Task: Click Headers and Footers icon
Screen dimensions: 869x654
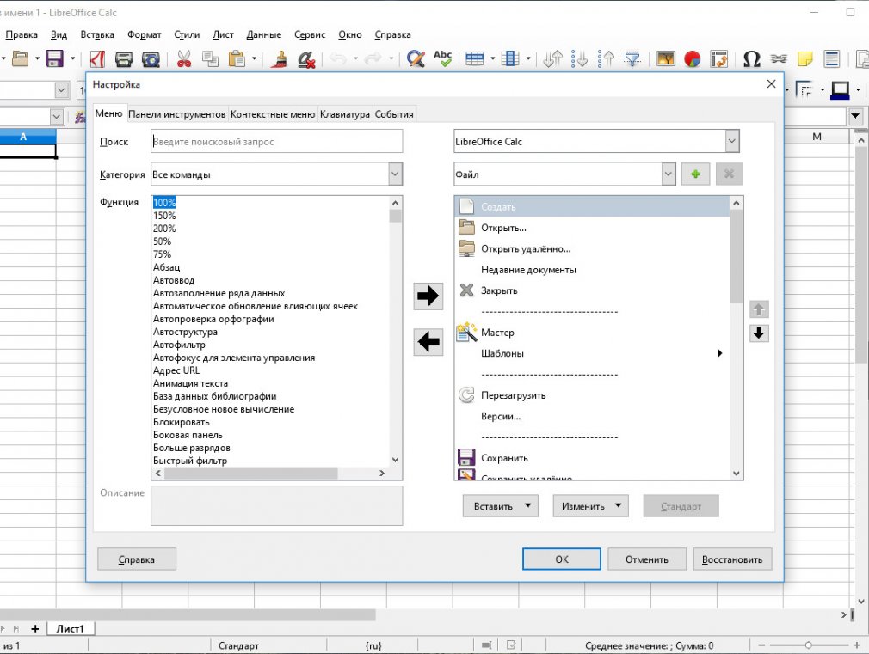Action: [832, 58]
